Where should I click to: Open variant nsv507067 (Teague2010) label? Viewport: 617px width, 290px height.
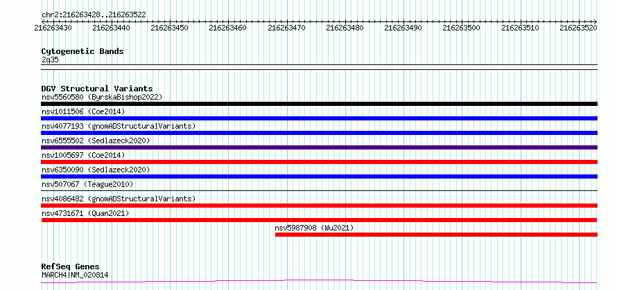coord(87,184)
